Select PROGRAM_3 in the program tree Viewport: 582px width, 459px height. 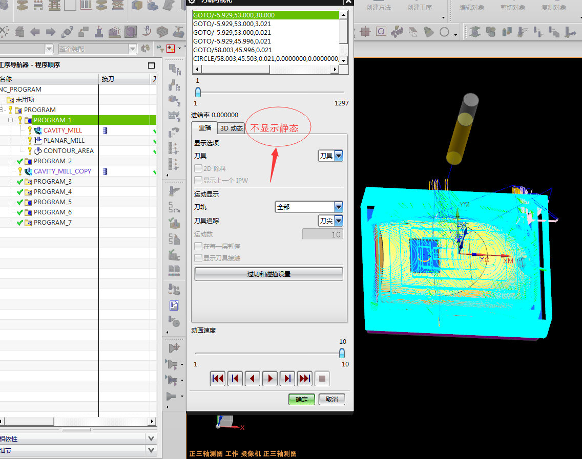click(x=52, y=182)
